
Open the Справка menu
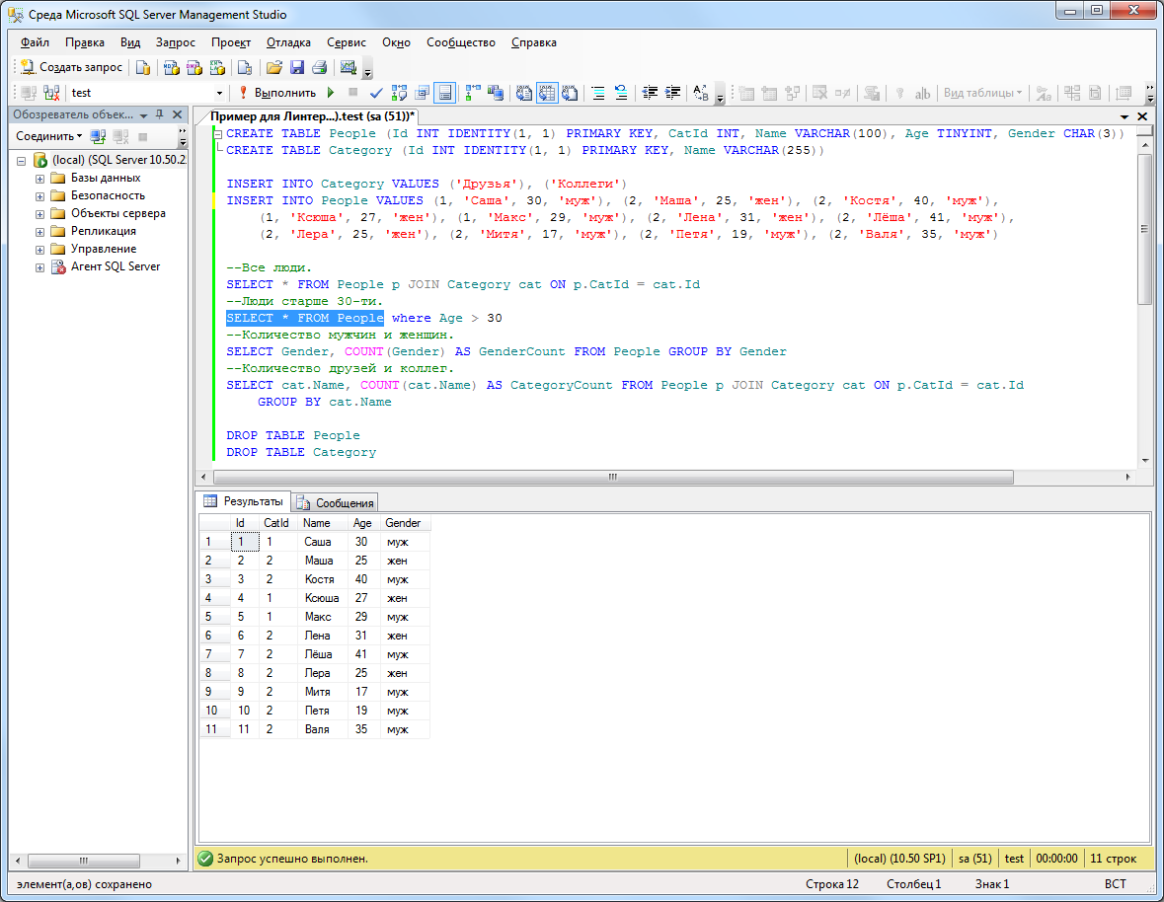point(534,42)
